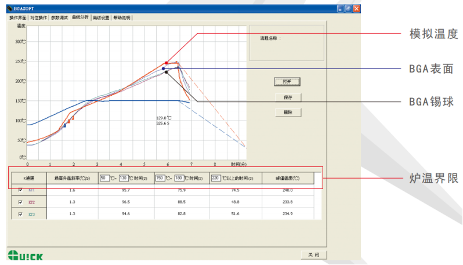Click the 打开 button
Viewport: 463px width, 265px height.
pos(288,82)
